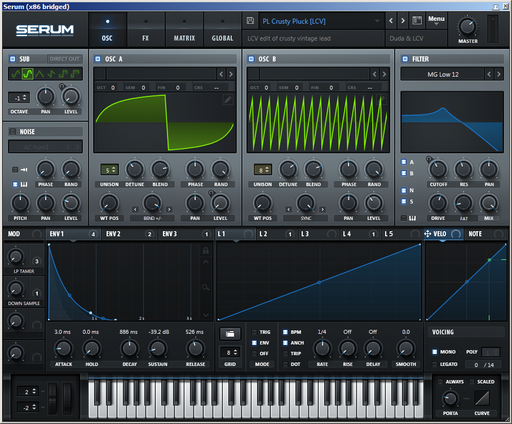Disable the OSC B power toggle
The height and width of the screenshot is (424, 512).
pos(251,59)
